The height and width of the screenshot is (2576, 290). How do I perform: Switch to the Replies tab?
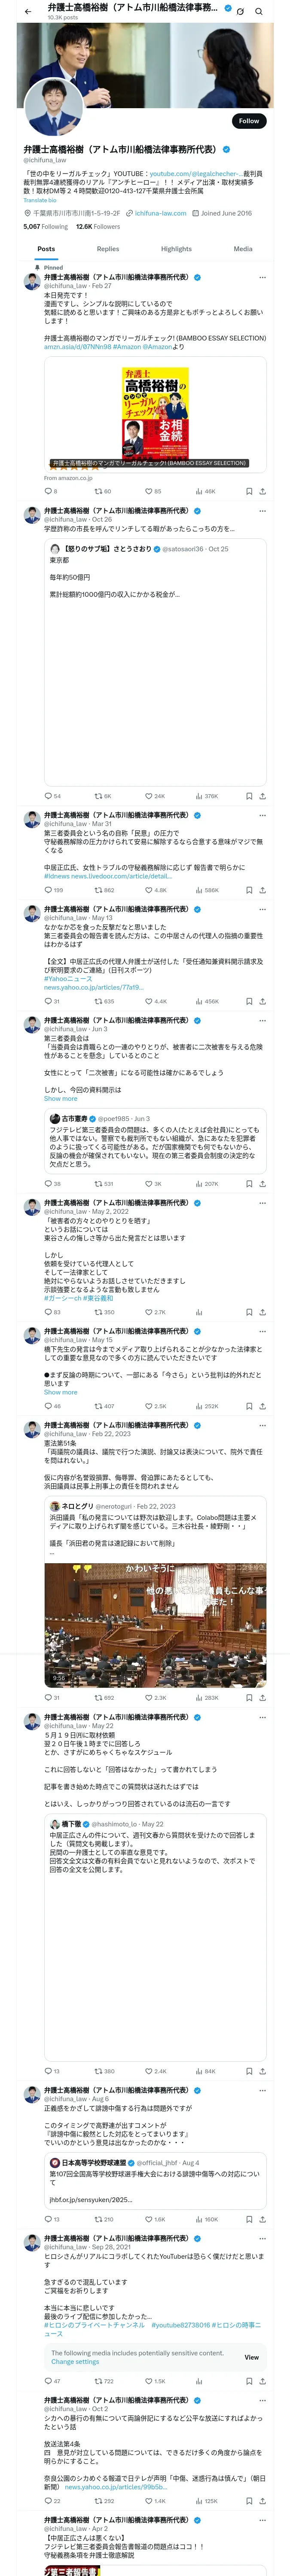(108, 249)
